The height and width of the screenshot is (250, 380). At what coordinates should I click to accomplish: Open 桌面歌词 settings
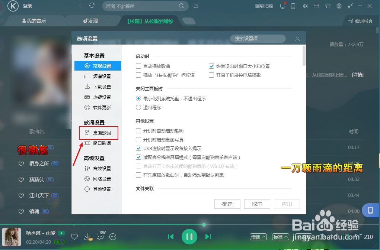tap(98, 133)
